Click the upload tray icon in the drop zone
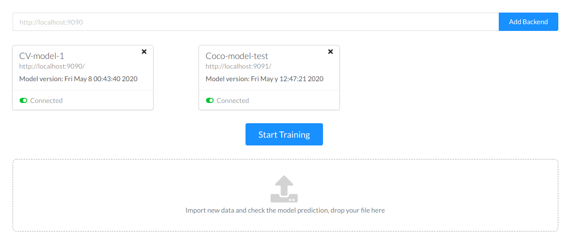This screenshot has height=245, width=568. [x=284, y=189]
